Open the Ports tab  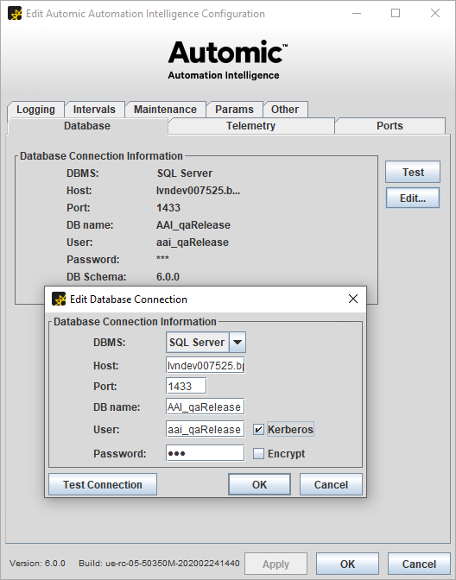389,126
